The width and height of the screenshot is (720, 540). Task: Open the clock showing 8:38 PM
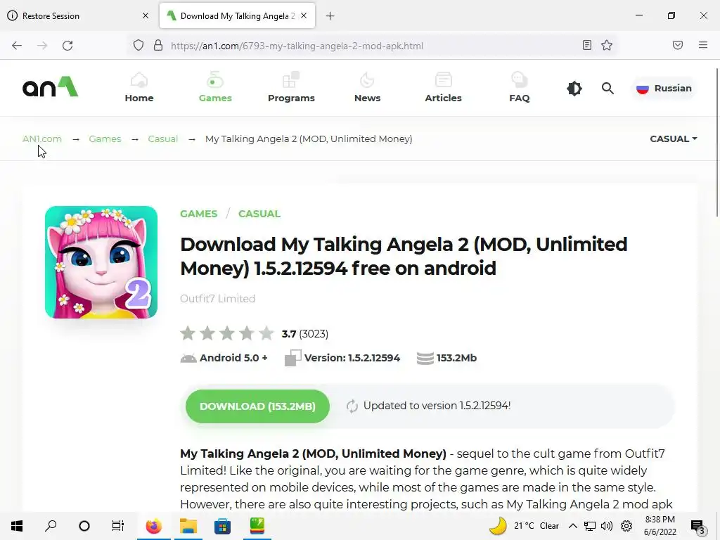coord(660,526)
